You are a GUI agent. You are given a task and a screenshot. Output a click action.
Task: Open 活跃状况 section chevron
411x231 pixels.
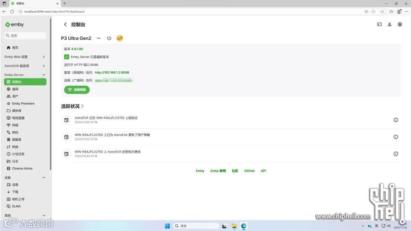coord(82,106)
